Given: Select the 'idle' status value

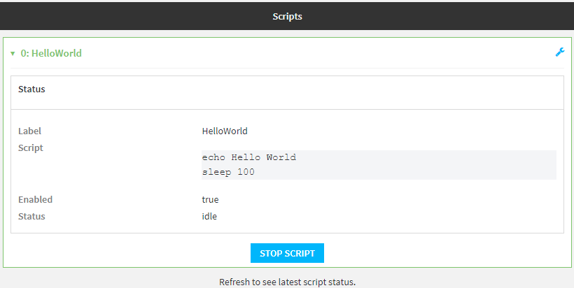Looking at the screenshot, I should tap(209, 216).
